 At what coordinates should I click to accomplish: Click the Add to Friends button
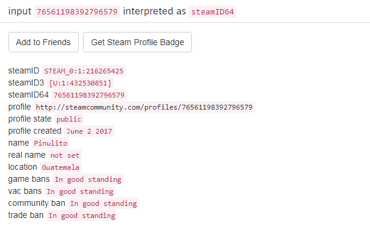click(43, 42)
